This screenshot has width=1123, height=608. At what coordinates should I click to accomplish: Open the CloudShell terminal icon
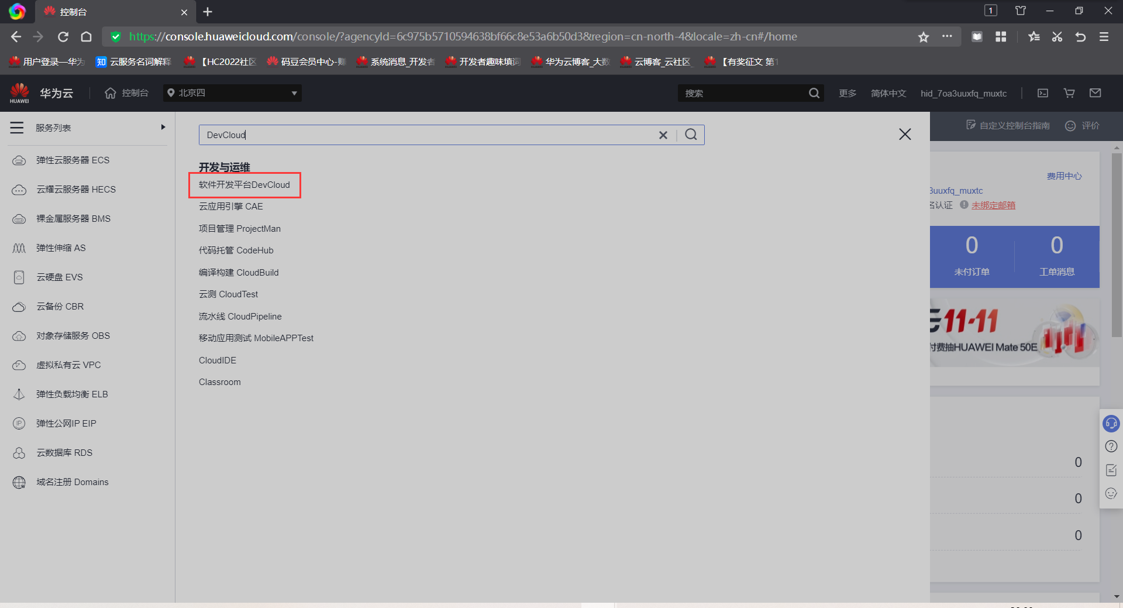1043,93
